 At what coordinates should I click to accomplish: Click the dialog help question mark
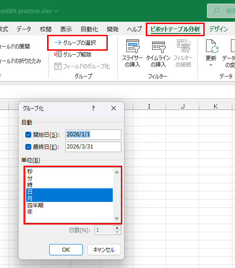[93, 108]
